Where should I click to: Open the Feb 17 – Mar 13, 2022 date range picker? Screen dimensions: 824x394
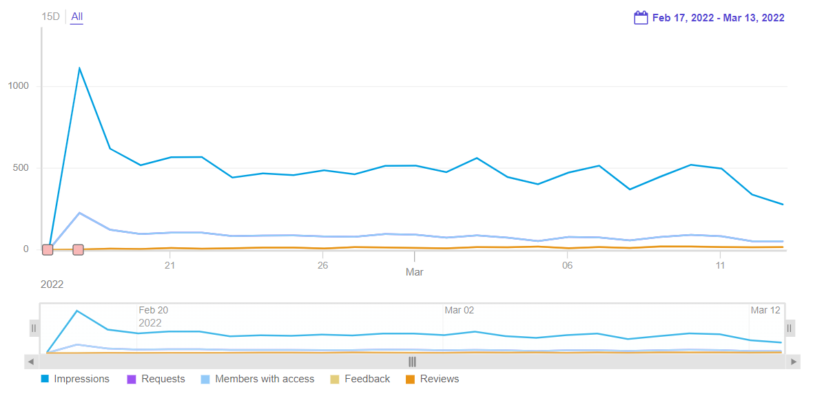click(718, 19)
